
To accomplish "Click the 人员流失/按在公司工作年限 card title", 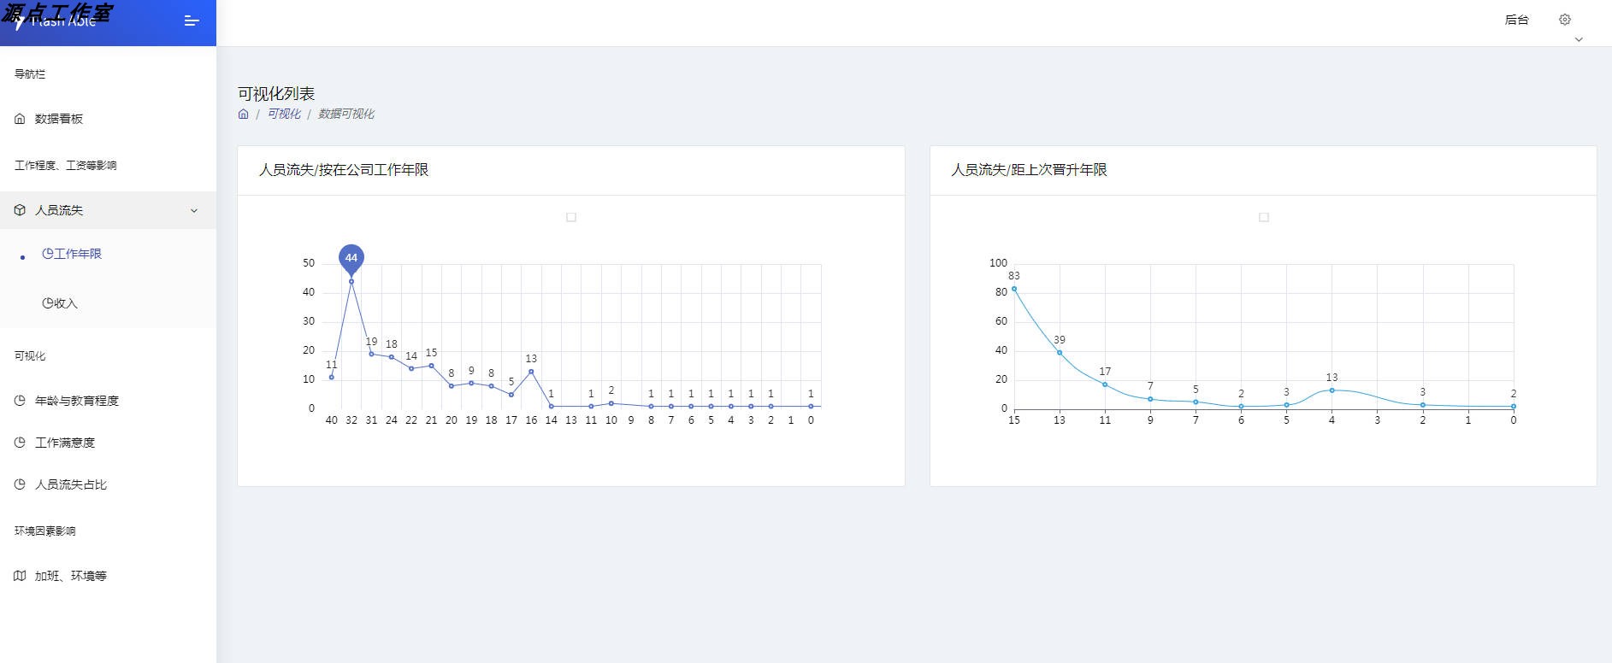I will 344,170.
